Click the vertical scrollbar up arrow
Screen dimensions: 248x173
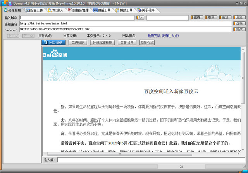(x=243, y=50)
